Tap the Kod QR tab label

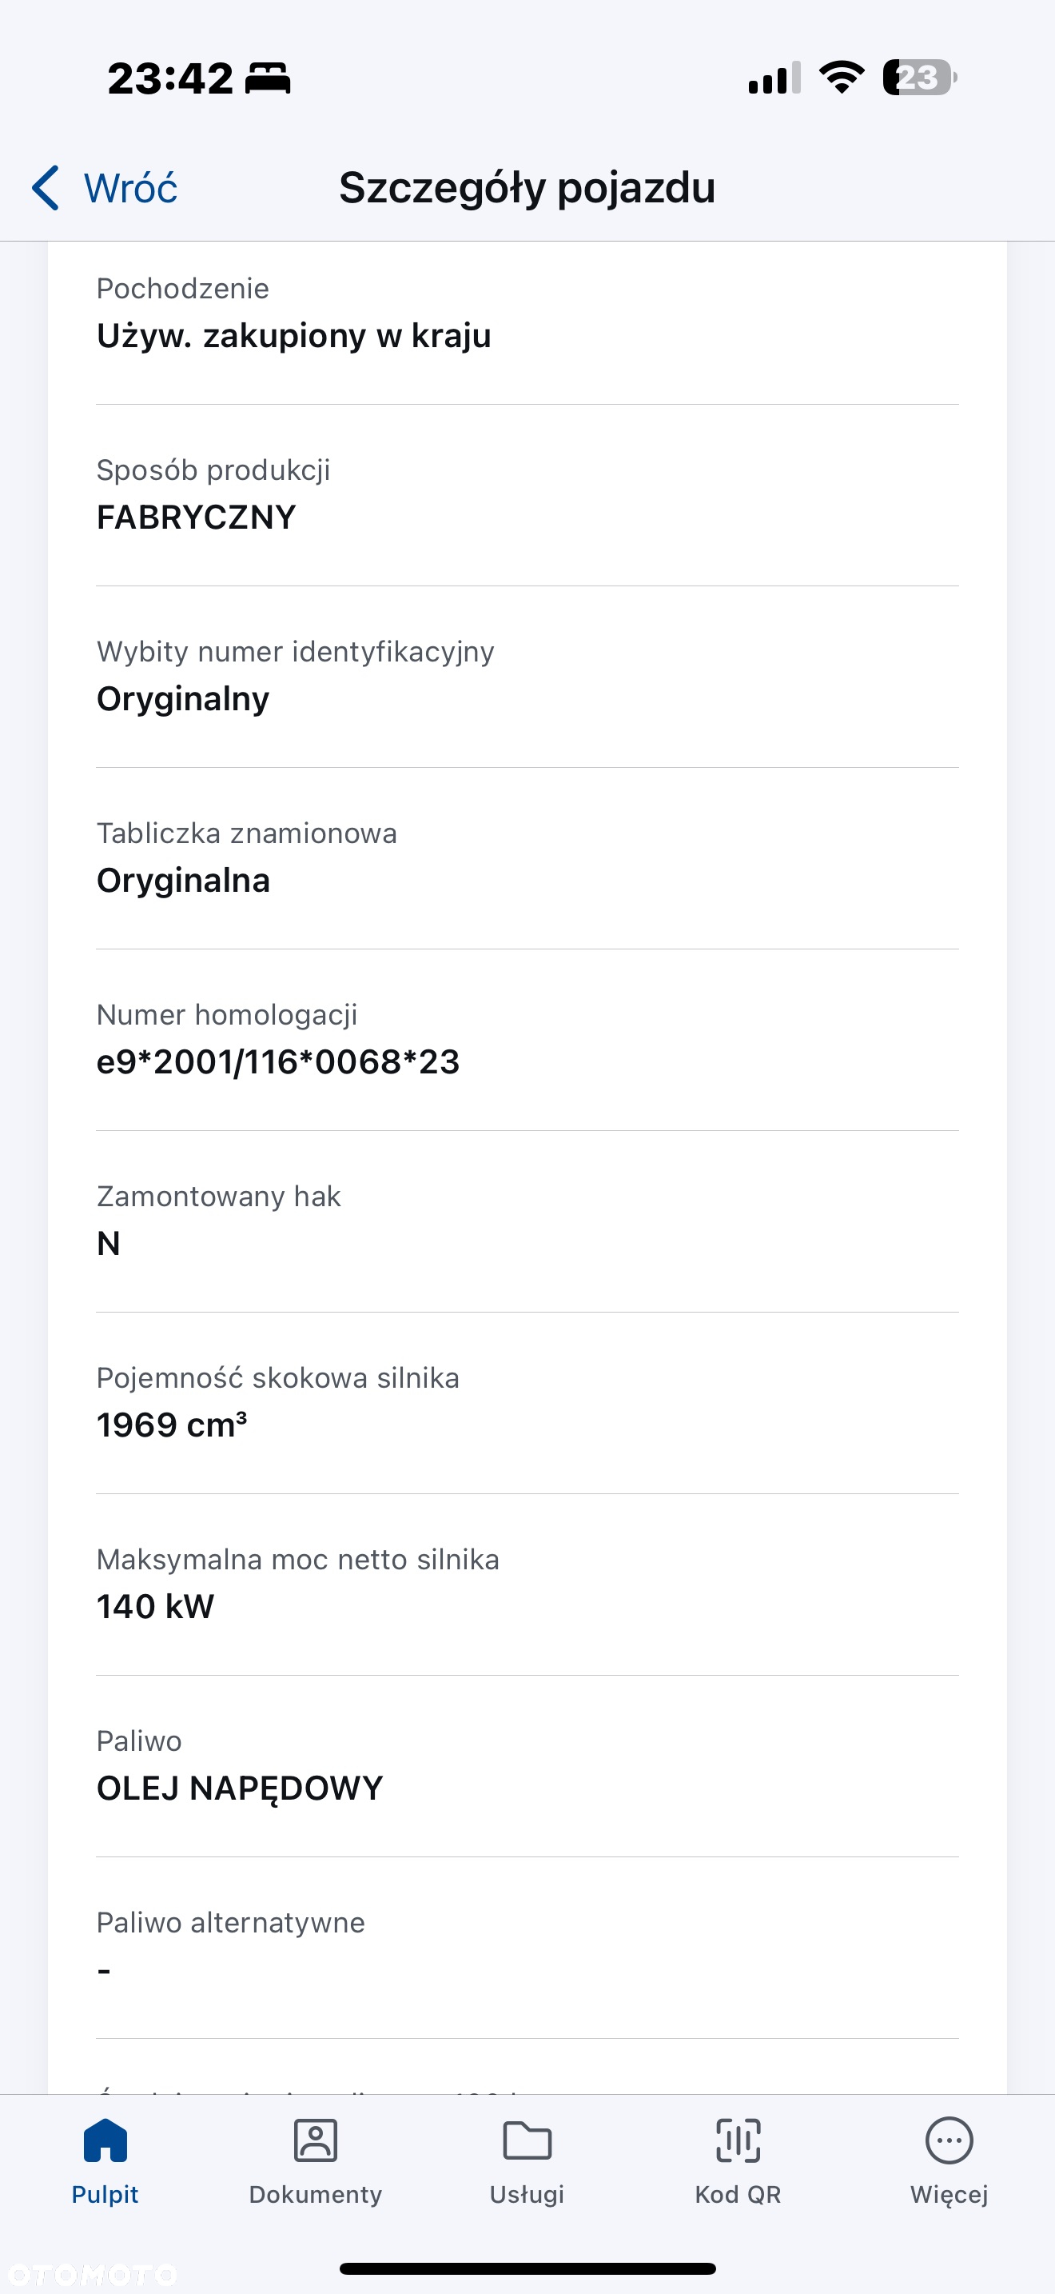738,2194
